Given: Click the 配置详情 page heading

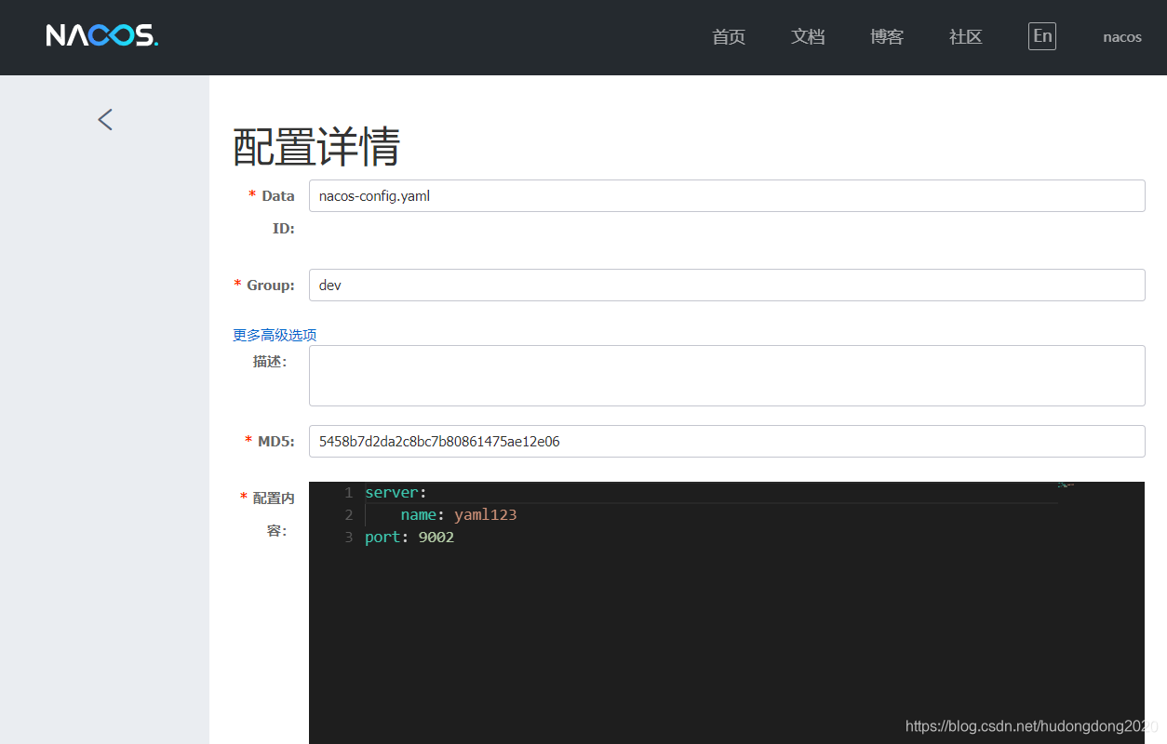Looking at the screenshot, I should (316, 147).
